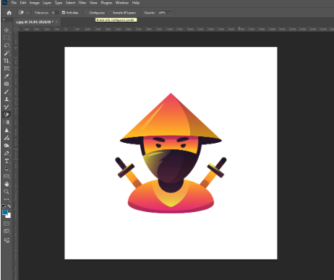334x280 pixels.
Task: Click the bottom toolbar share/generate icon
Action: pos(7,240)
